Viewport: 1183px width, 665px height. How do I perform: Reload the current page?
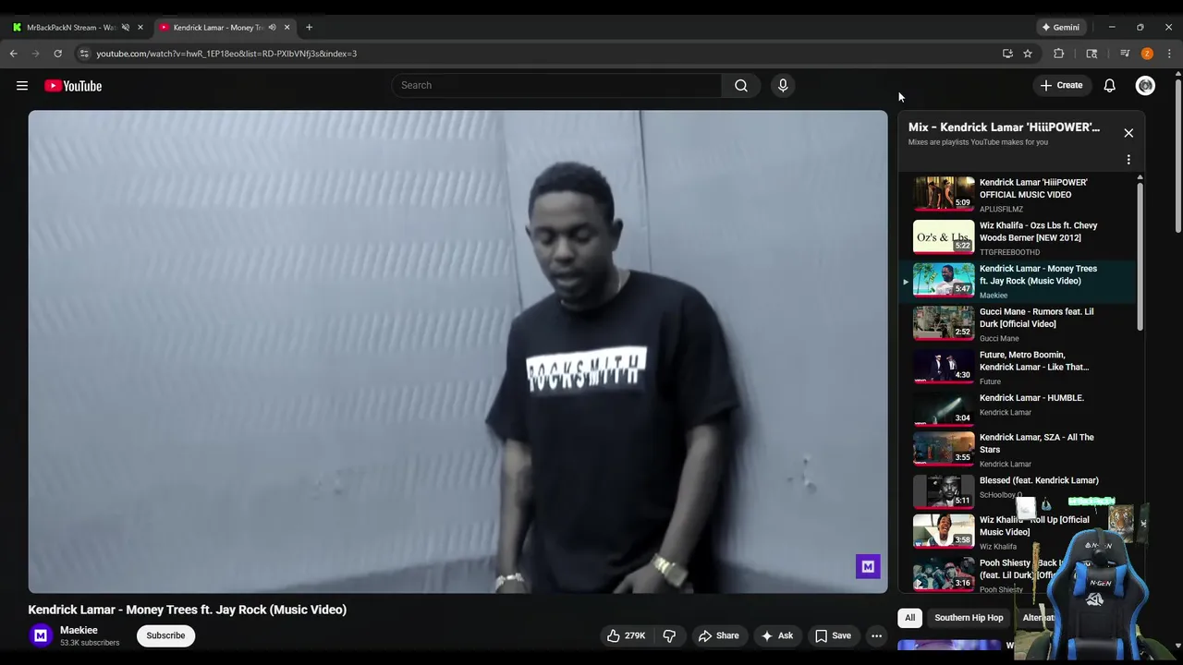[57, 54]
